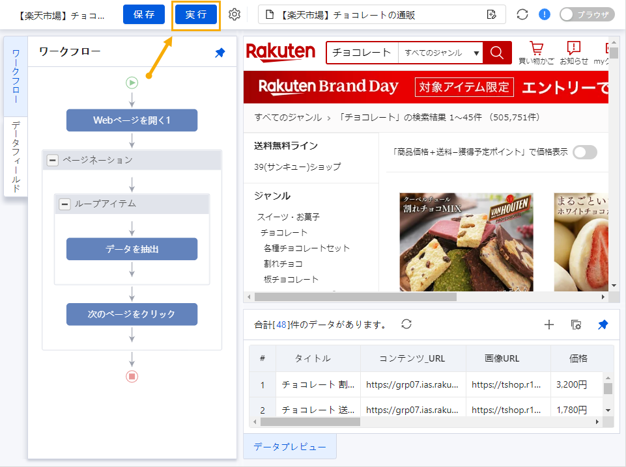Viewport: 626px width, 467px height.
Task: Reload the page with refresh icon
Action: (522, 15)
